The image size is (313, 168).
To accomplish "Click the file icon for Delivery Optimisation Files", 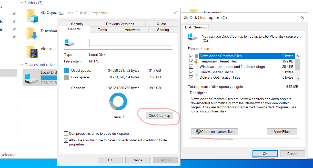I will pos(196,77).
